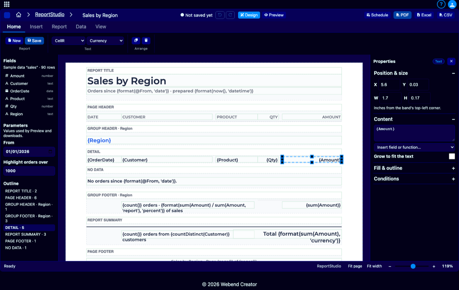Viewport: 459px width, 290px height.
Task: Zoom out with the minus icon
Action: click(x=390, y=266)
